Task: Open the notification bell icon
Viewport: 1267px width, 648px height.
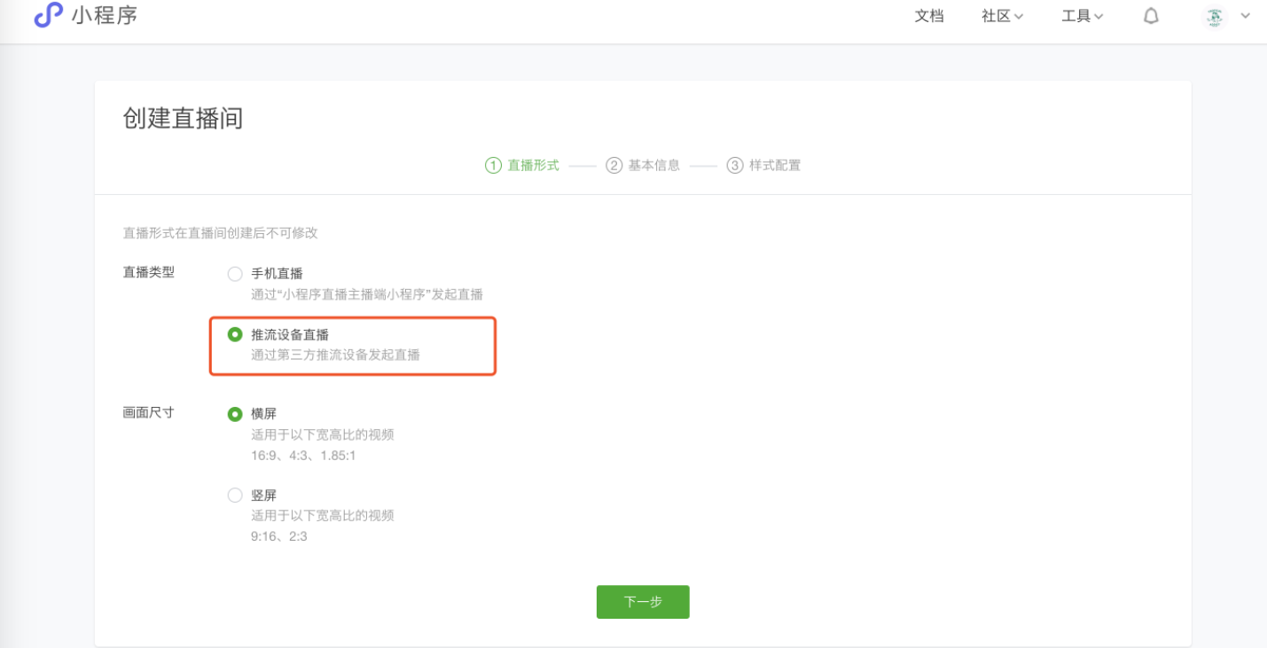Action: tap(1151, 16)
